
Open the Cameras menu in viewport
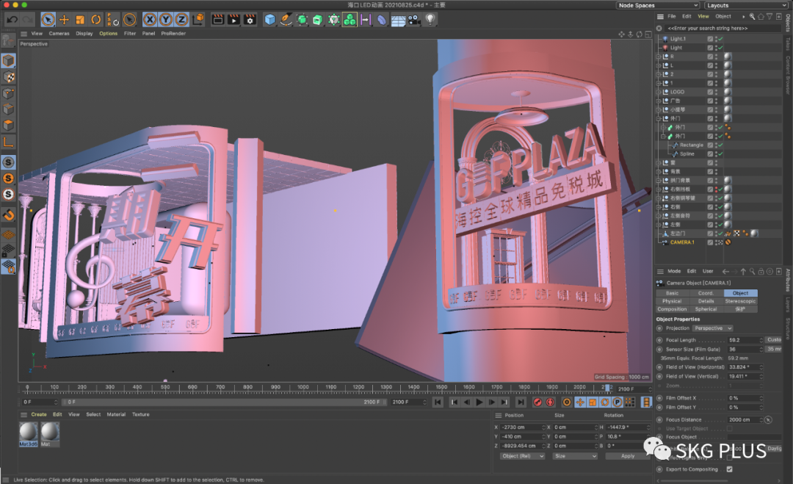[59, 33]
